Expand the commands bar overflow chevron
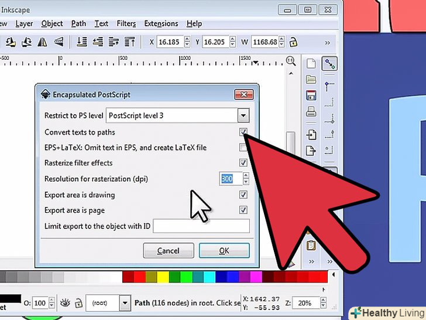This screenshot has width=426, height=320. (x=311, y=262)
